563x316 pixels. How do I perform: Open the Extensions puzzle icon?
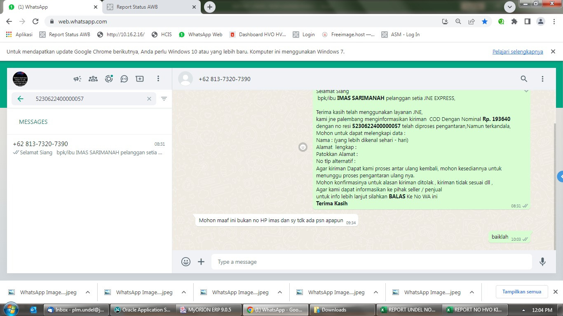pyautogui.click(x=514, y=21)
